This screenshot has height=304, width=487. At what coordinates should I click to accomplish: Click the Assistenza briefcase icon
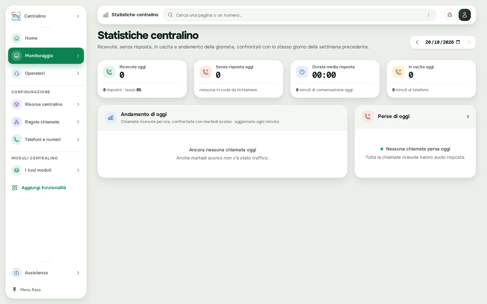click(x=16, y=273)
